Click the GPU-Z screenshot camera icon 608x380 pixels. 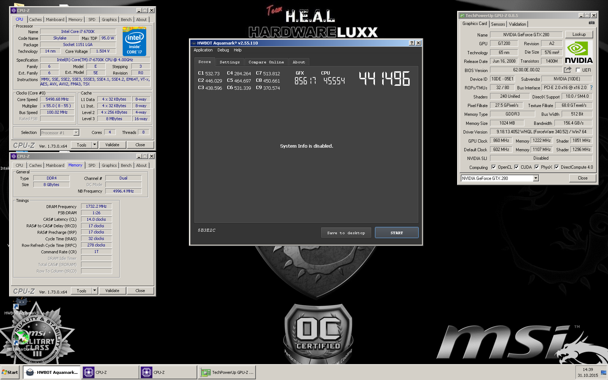(x=592, y=23)
